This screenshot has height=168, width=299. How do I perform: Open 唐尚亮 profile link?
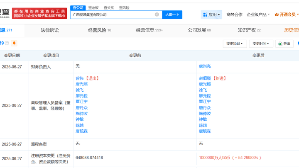(205, 66)
